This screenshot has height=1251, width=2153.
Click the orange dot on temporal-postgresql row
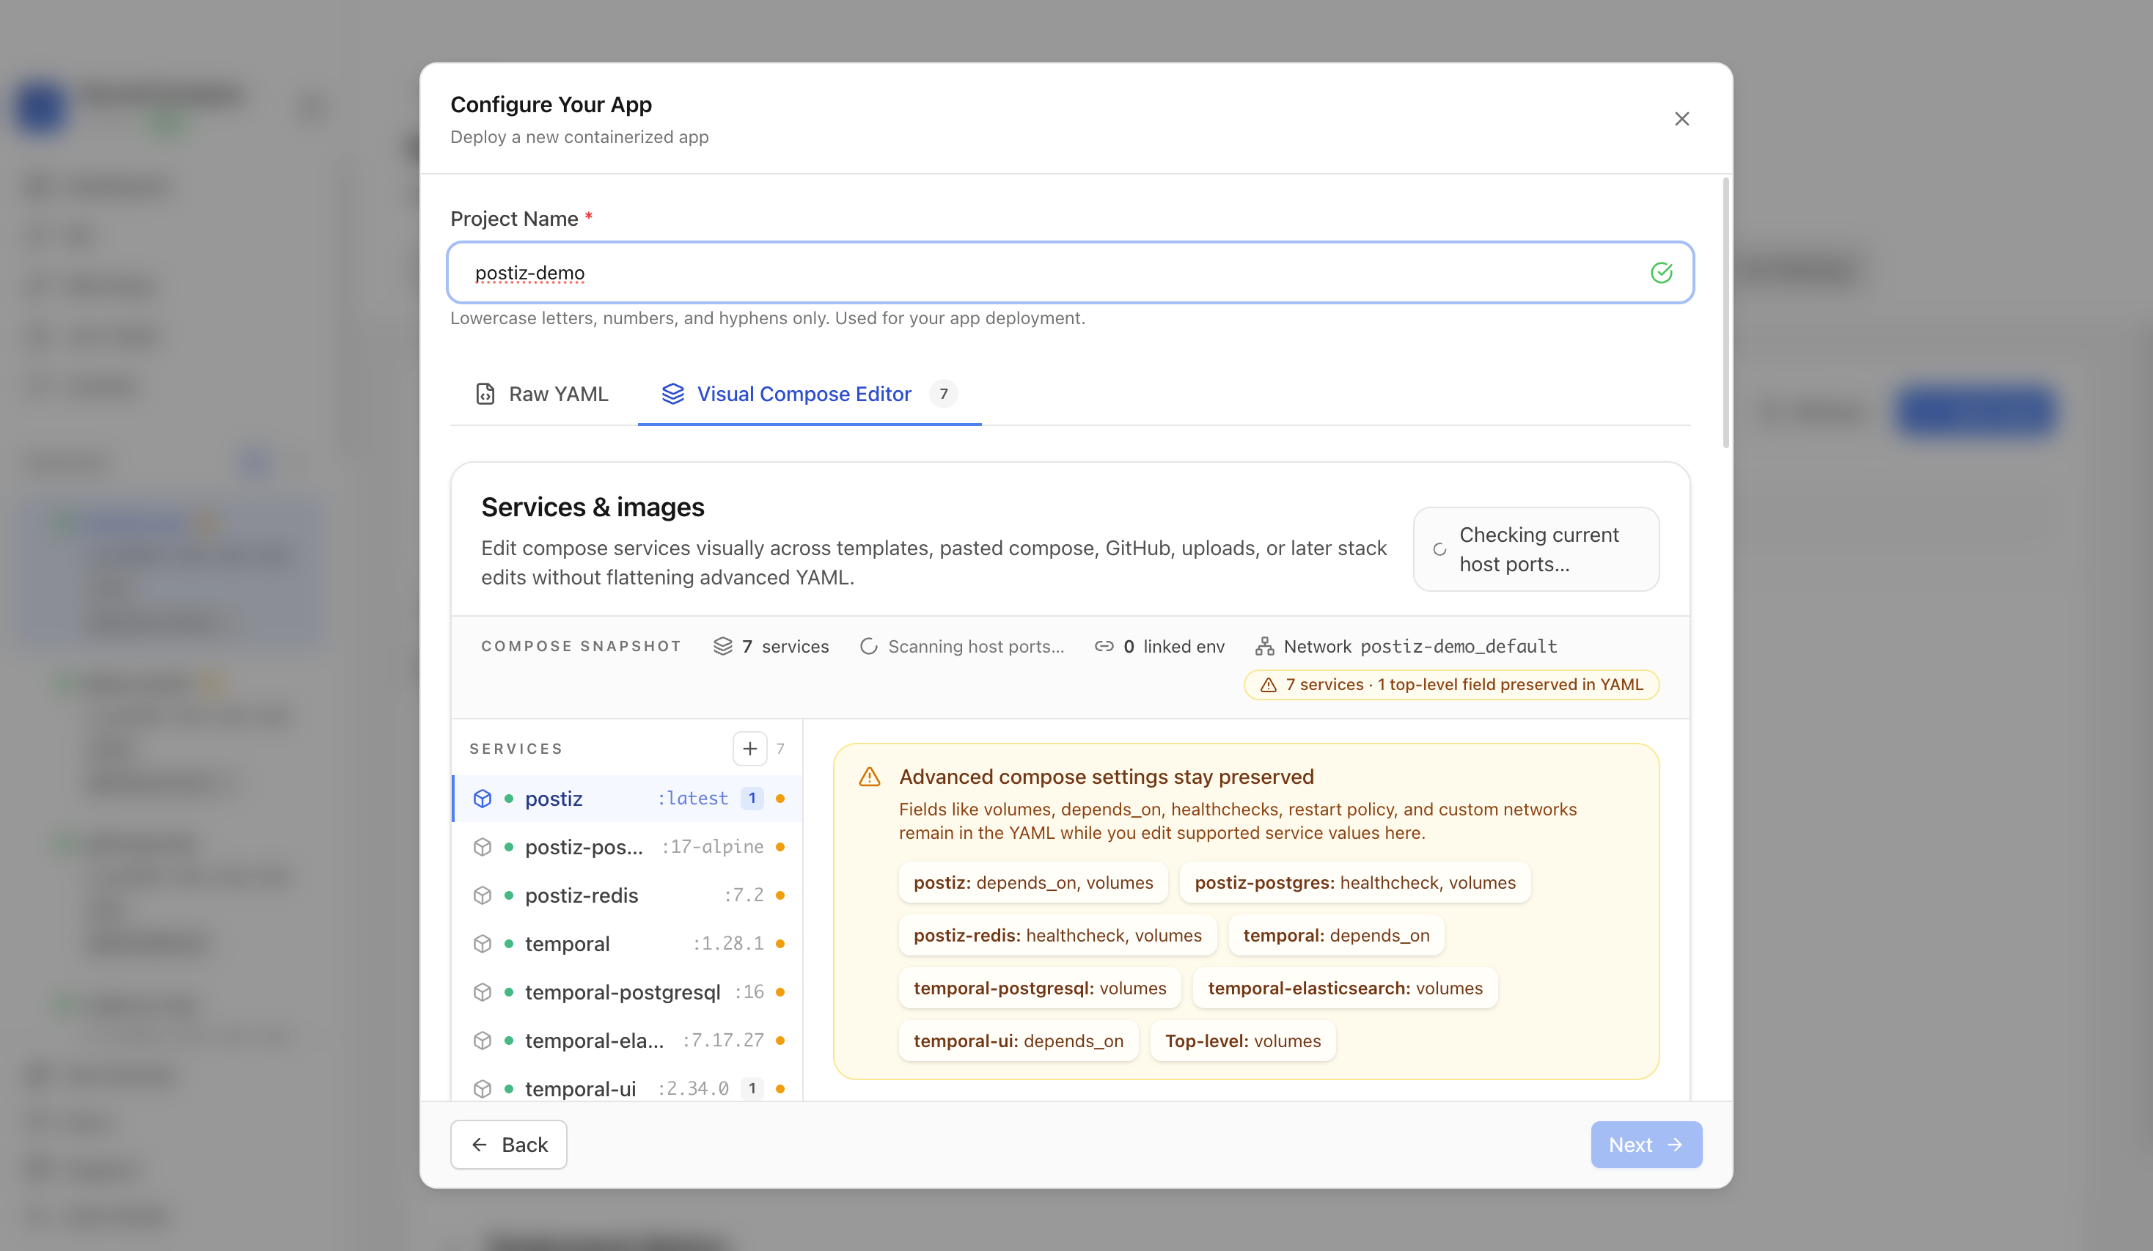pos(780,992)
